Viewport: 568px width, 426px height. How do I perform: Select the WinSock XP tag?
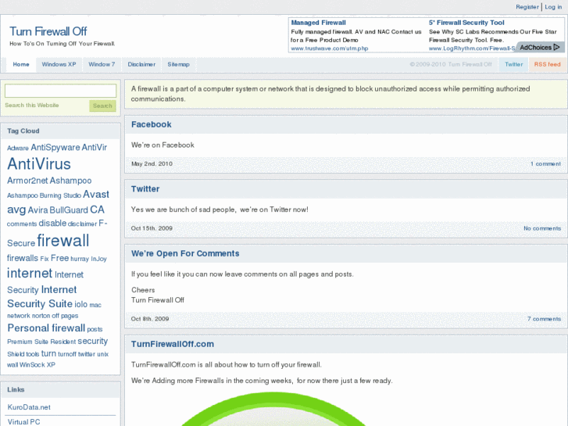pyautogui.click(x=38, y=365)
